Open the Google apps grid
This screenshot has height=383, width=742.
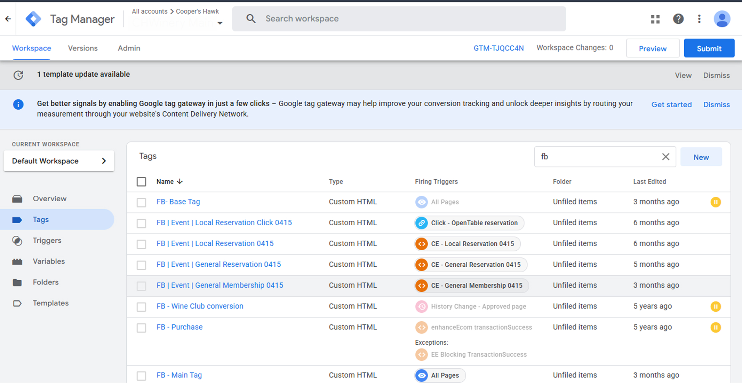pyautogui.click(x=655, y=19)
